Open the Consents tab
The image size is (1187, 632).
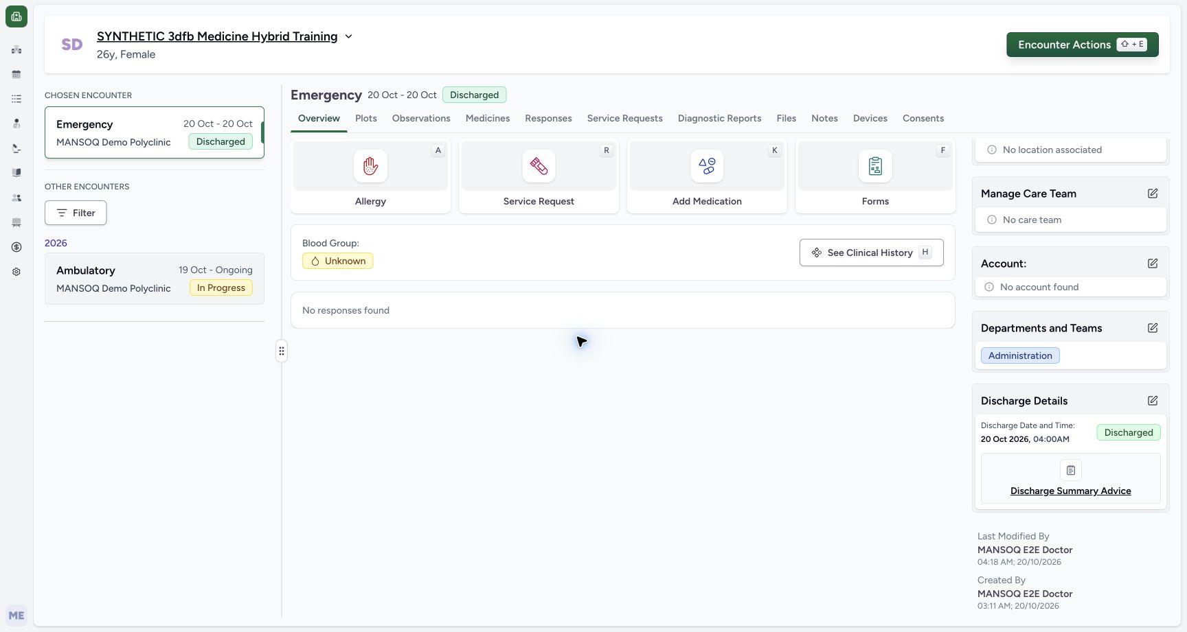923,118
